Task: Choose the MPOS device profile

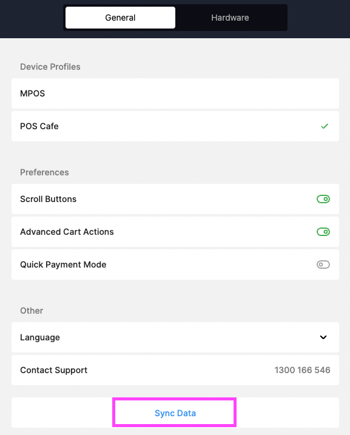Action: [x=175, y=93]
